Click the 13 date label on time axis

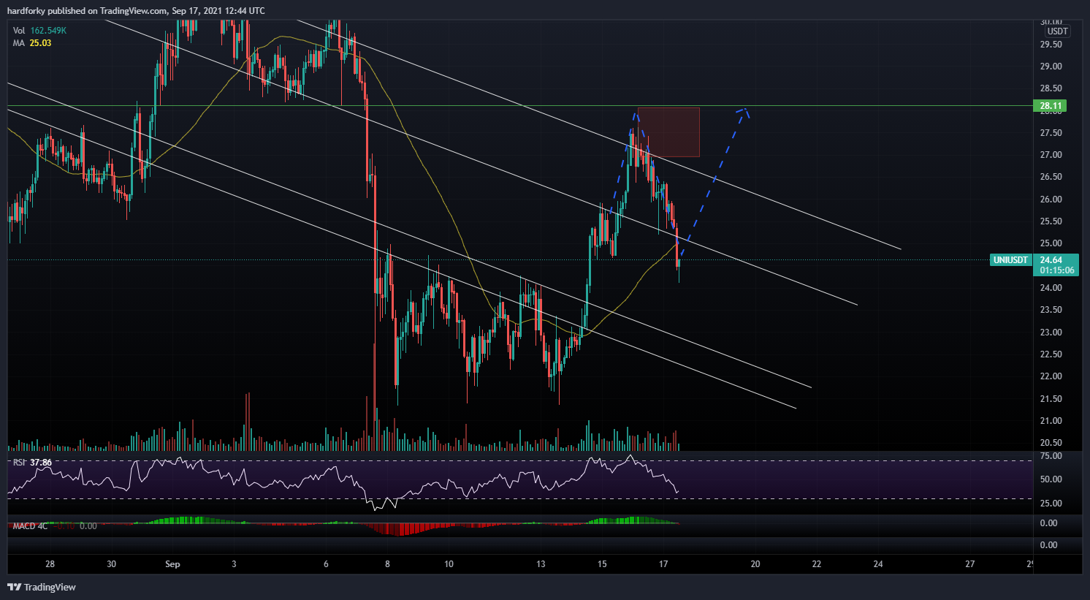click(x=541, y=564)
